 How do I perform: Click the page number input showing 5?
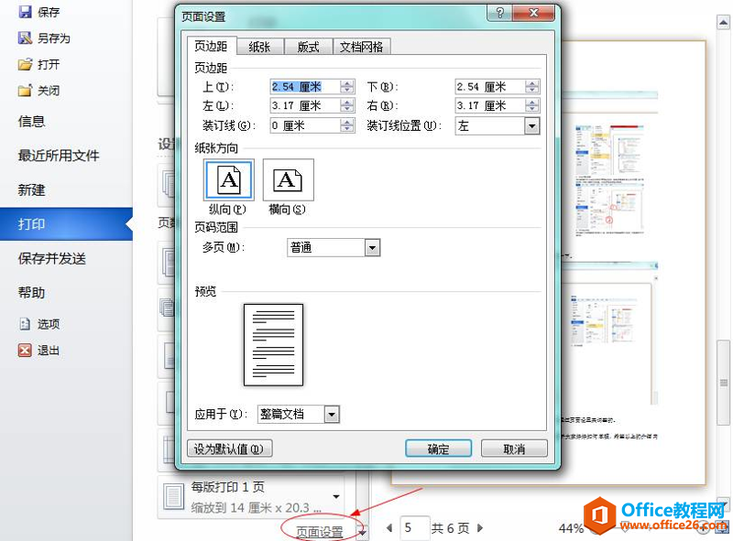pos(413,528)
